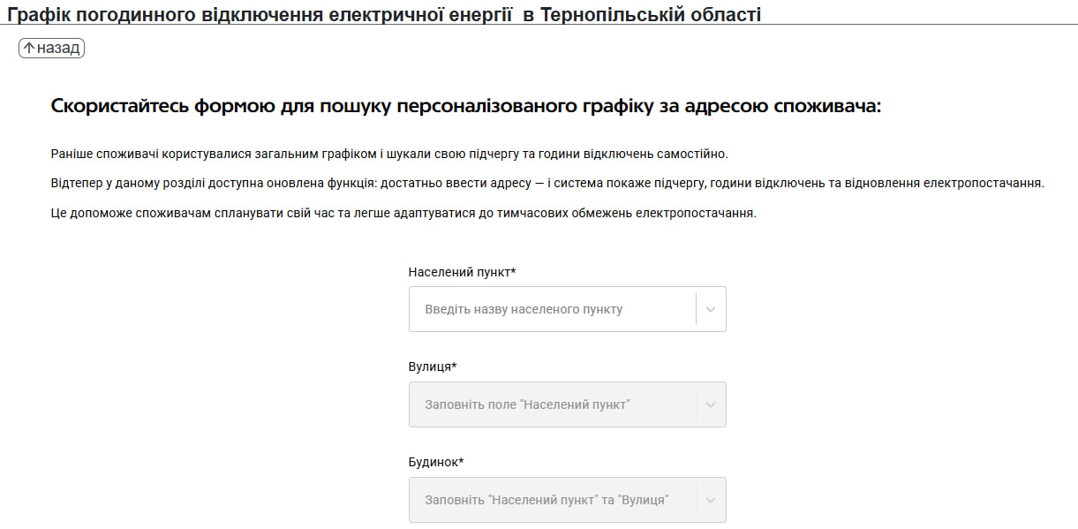Screen dimensions: 1078x529
Task: Click the disabled Вулиця street field
Action: point(552,404)
